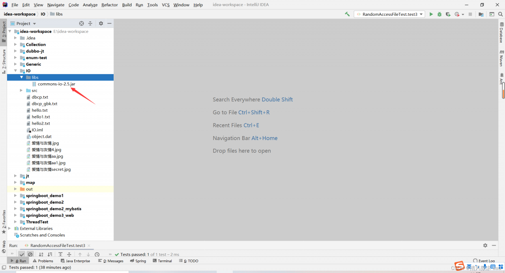This screenshot has height=273, width=505.
Task: Click the locate/scroll-from-source target icon
Action: (x=81, y=23)
